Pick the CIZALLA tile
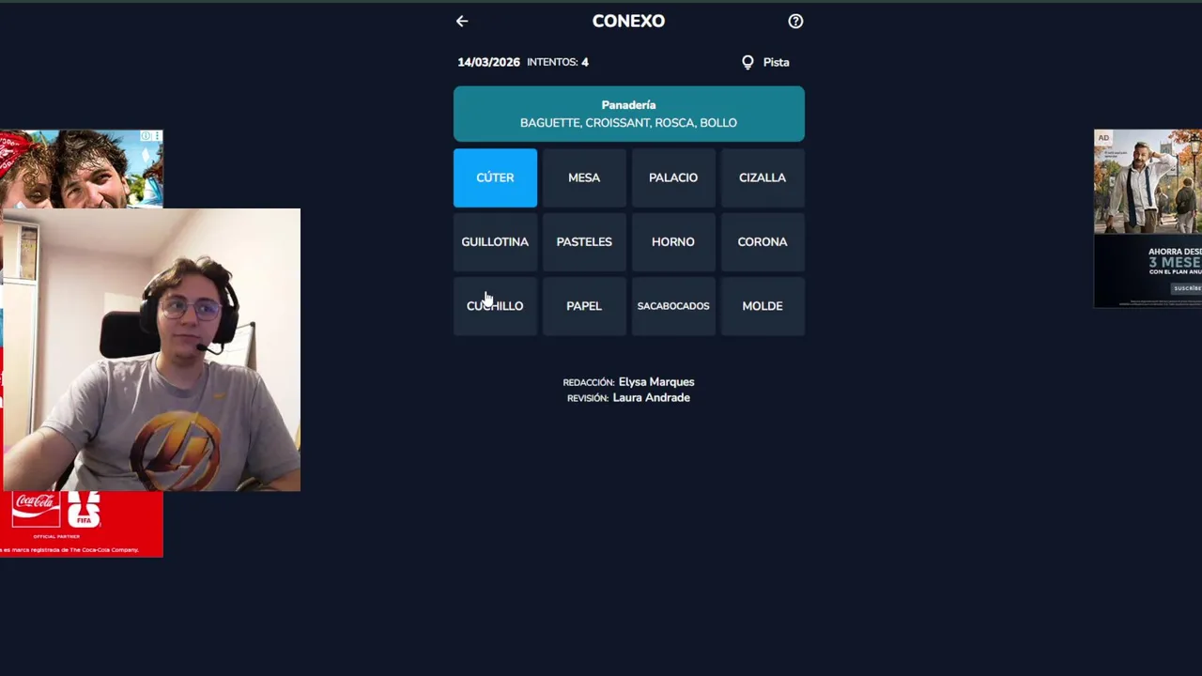The width and height of the screenshot is (1202, 676). [763, 177]
